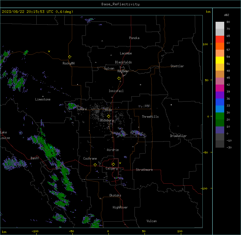Click the Limestone label

tap(43, 99)
